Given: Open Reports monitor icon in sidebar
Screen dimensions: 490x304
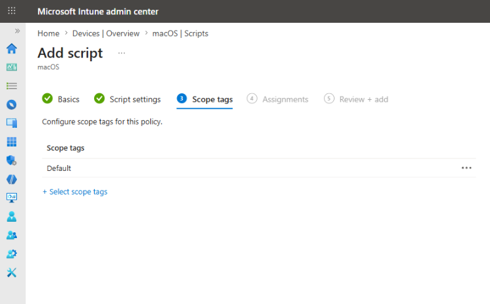Looking at the screenshot, I should click(12, 198).
